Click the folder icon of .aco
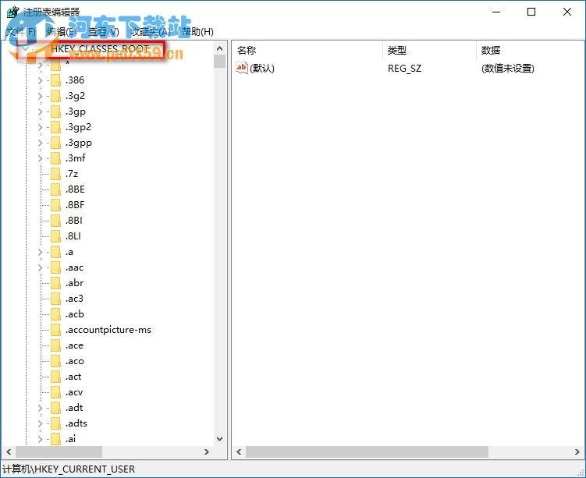 click(x=55, y=361)
